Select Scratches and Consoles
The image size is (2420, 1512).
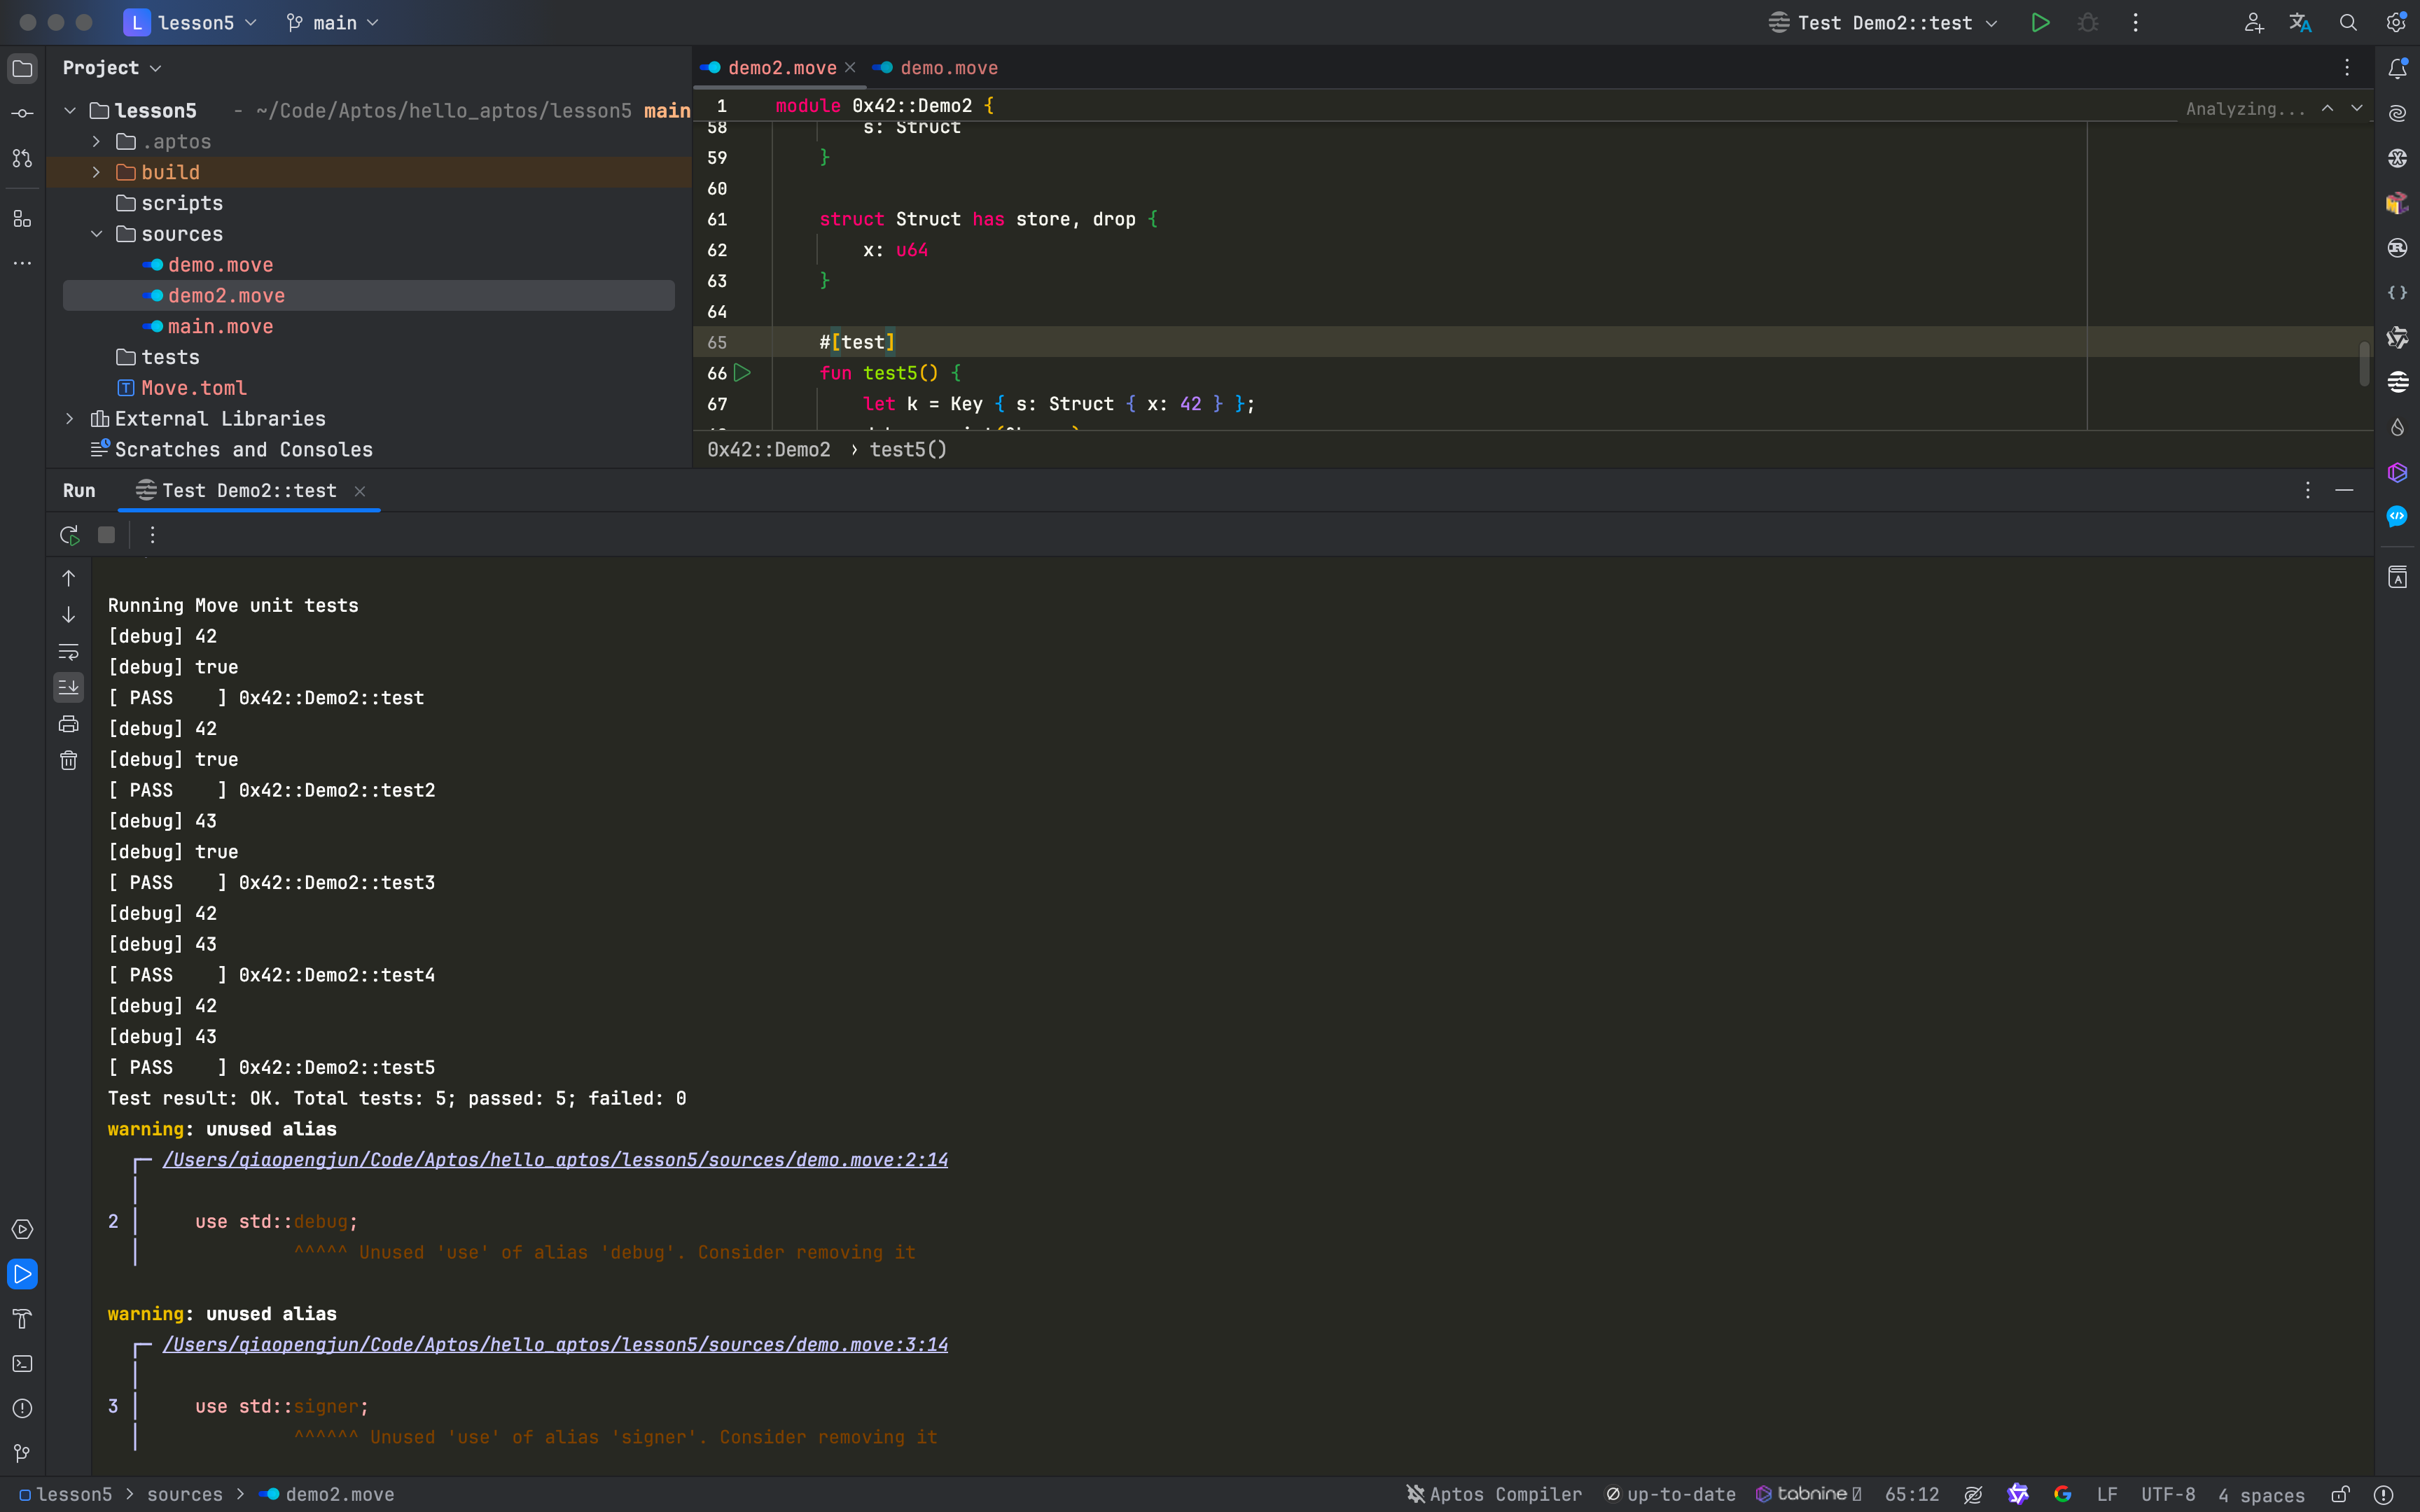pyautogui.click(x=243, y=450)
